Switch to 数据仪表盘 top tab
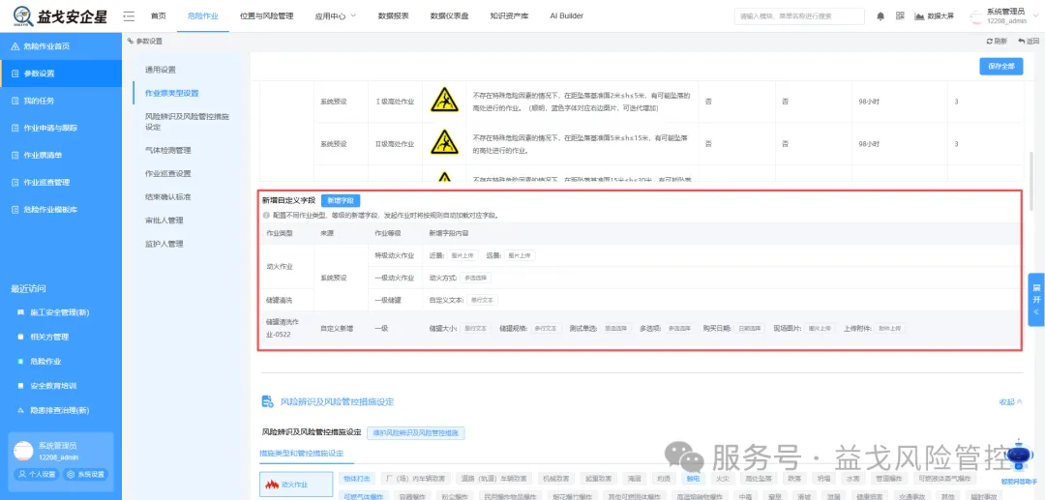Screen dimensions: 1045x500 449,16
